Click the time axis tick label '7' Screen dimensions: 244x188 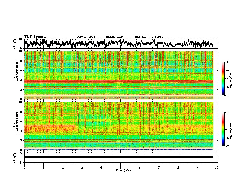point(159,168)
